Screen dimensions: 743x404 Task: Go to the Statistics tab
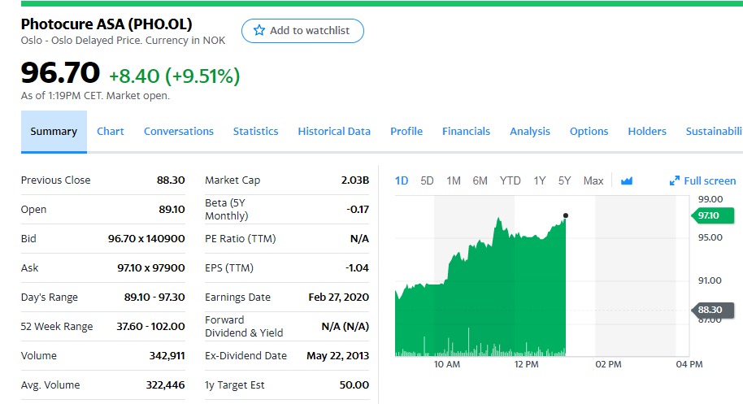(255, 131)
